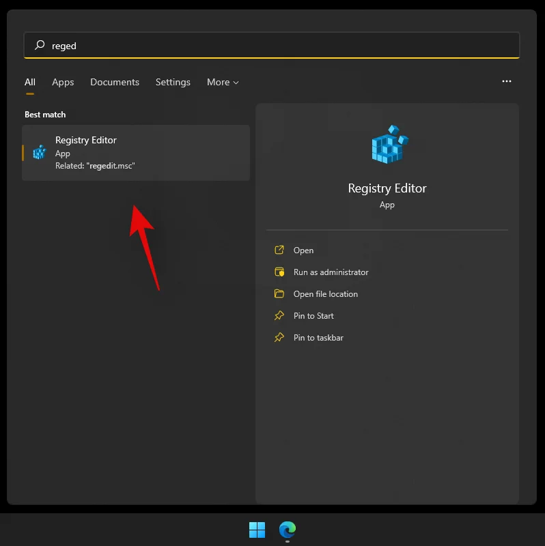The height and width of the screenshot is (546, 545).
Task: Click the small Registry Editor icon in results
Action: click(40, 152)
